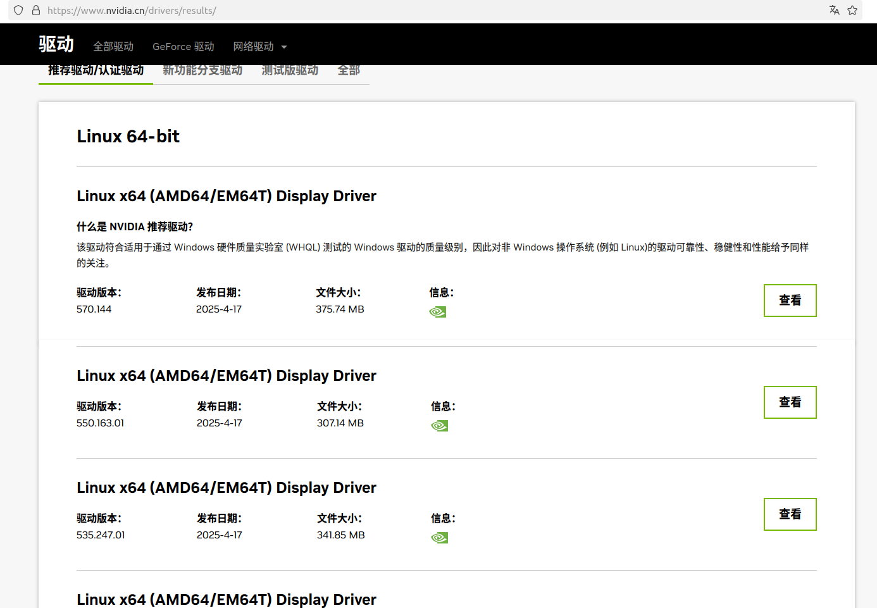Image resolution: width=877 pixels, height=608 pixels.
Task: Switch to the 新功能分支驱动 tab
Action: [202, 71]
